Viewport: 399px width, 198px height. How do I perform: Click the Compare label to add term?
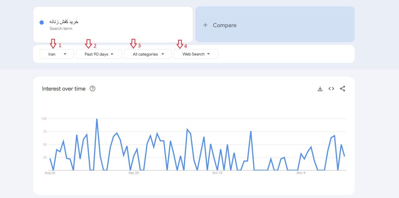[224, 25]
